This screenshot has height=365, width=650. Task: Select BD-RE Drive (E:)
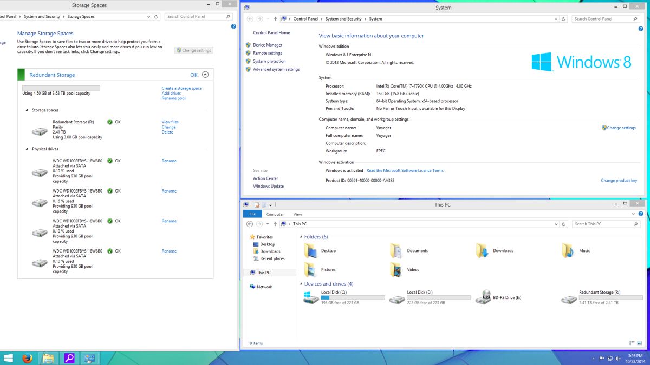point(499,297)
